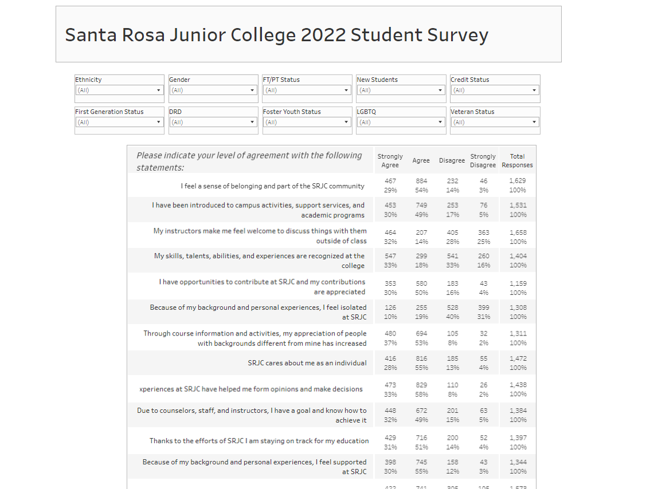Select the Strongly Disagree column header
Screen dimensions: 654x489
483,160
